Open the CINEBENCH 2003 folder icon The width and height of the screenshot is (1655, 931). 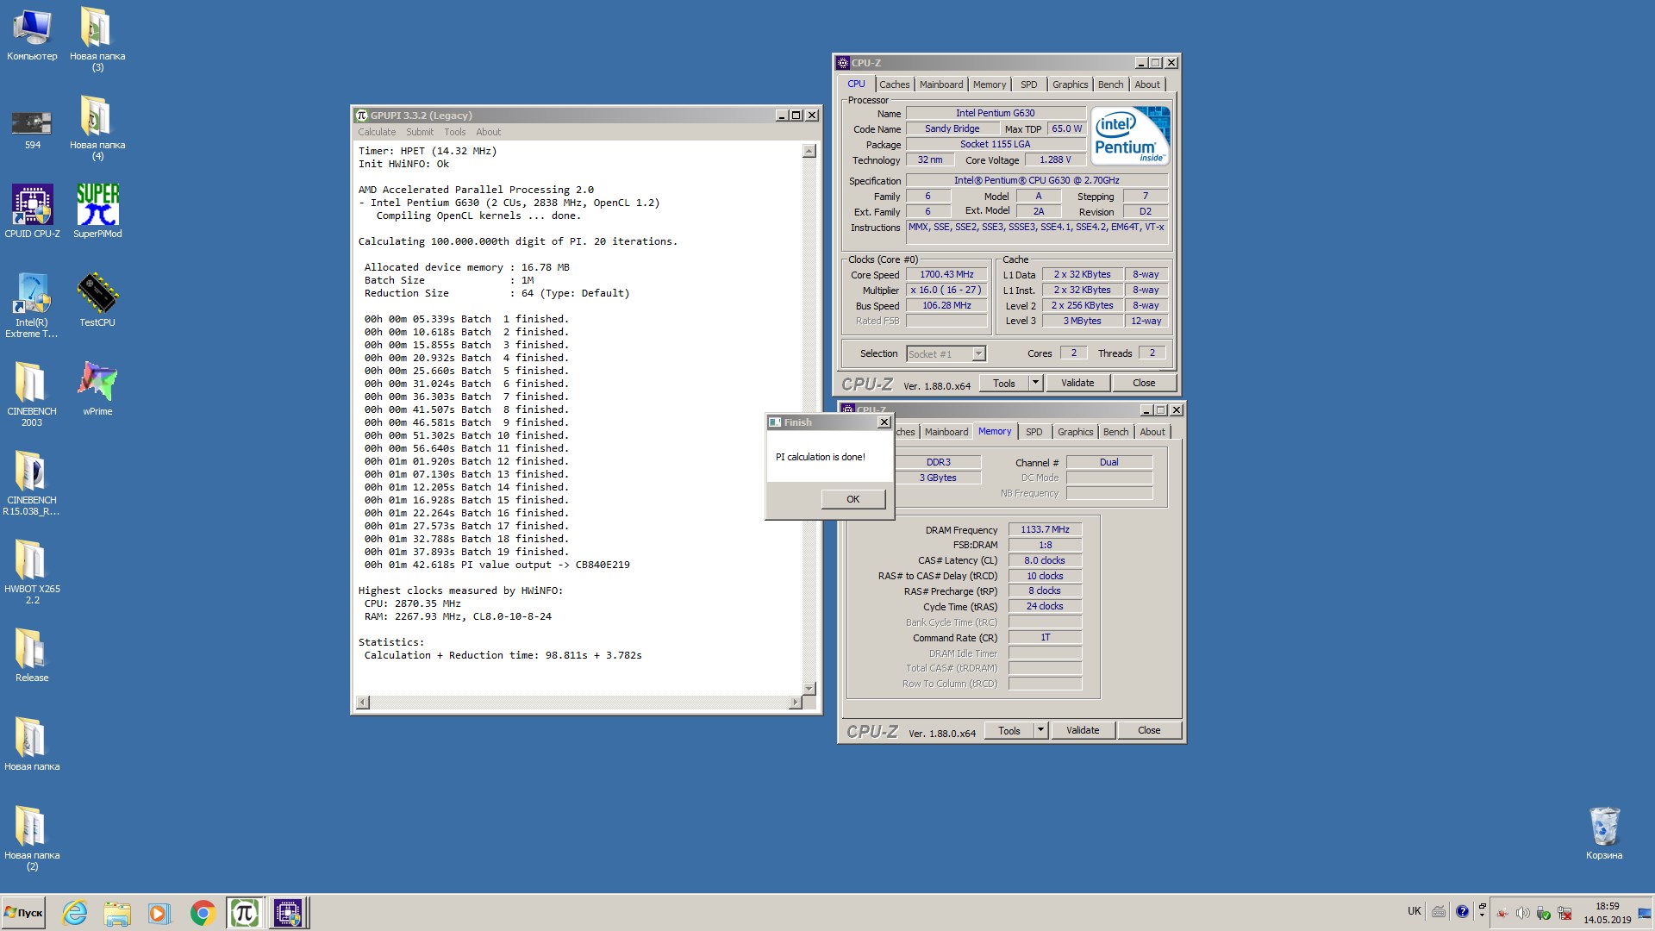pos(32,394)
